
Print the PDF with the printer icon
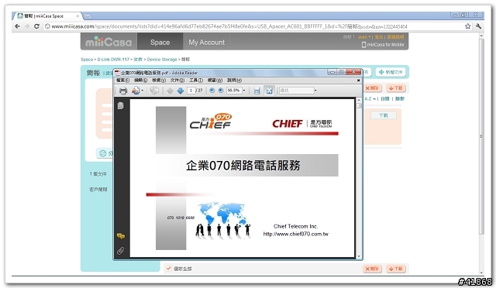(x=123, y=91)
